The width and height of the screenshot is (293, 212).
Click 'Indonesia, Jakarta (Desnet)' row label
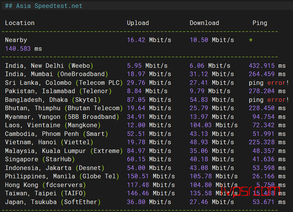(55, 168)
